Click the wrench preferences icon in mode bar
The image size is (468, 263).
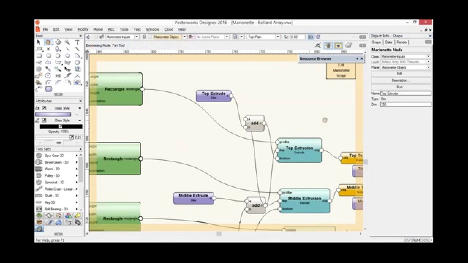(318, 46)
